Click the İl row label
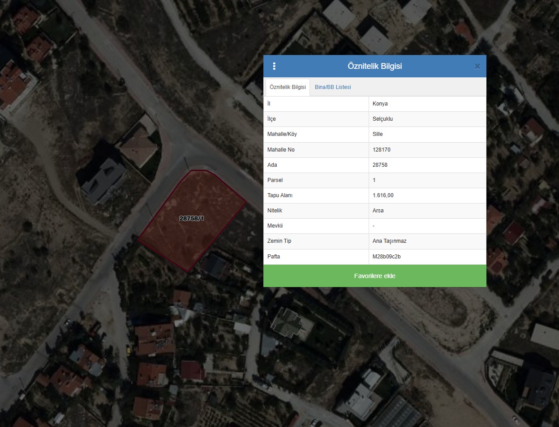Screen dimensions: 559x427 coord(269,104)
